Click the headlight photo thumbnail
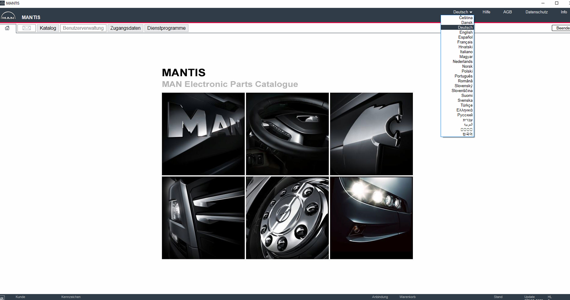The height and width of the screenshot is (300, 570). tap(371, 218)
